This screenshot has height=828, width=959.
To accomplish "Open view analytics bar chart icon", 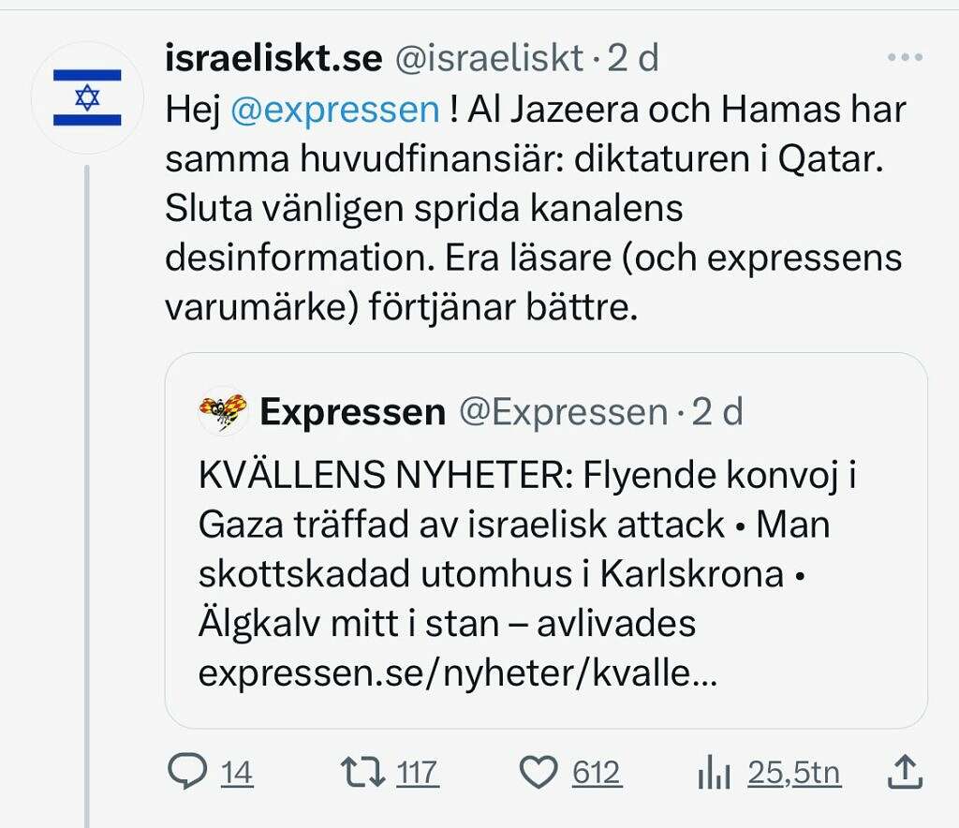I will 714,772.
